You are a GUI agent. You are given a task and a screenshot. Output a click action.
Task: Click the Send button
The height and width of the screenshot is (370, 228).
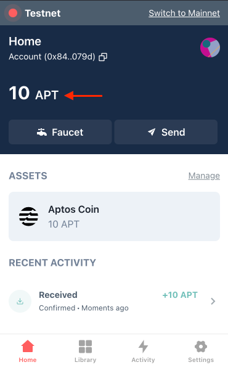click(166, 132)
